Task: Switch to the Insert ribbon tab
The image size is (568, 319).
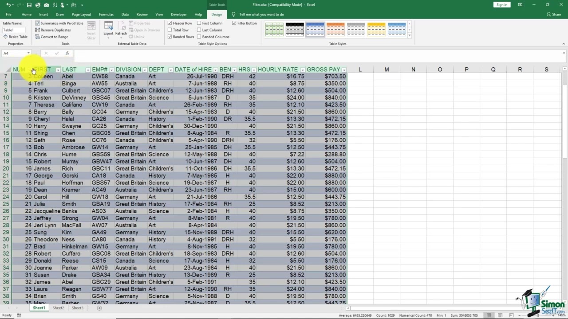Action: point(43,14)
